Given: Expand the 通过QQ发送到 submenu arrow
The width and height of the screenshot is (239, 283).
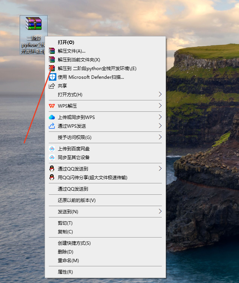Looking at the screenshot, I should [x=160, y=169].
